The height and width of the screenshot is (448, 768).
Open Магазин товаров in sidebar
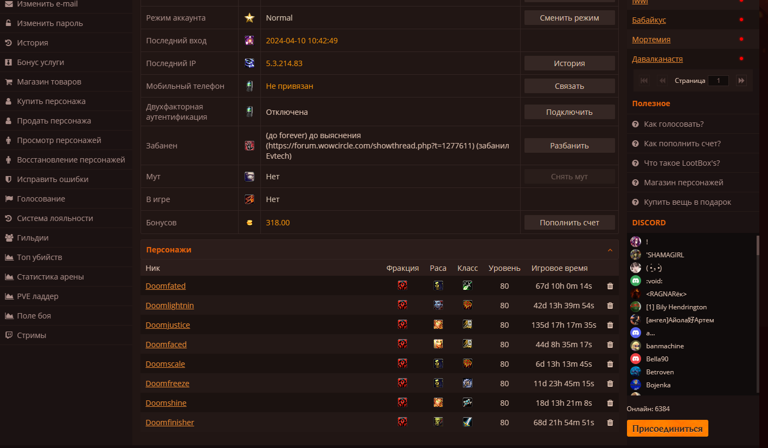(x=49, y=82)
